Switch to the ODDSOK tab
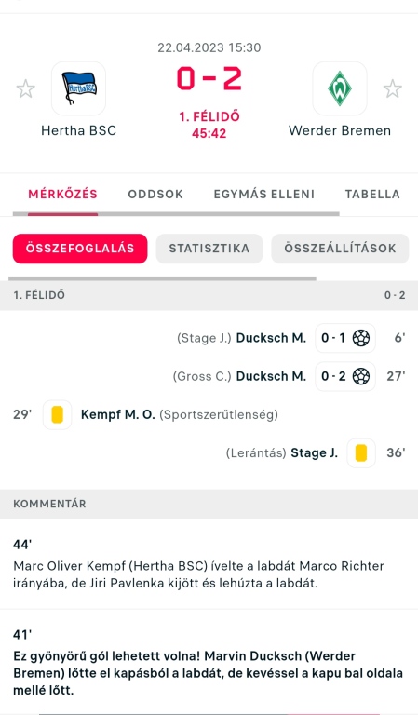The image size is (418, 715). click(155, 194)
